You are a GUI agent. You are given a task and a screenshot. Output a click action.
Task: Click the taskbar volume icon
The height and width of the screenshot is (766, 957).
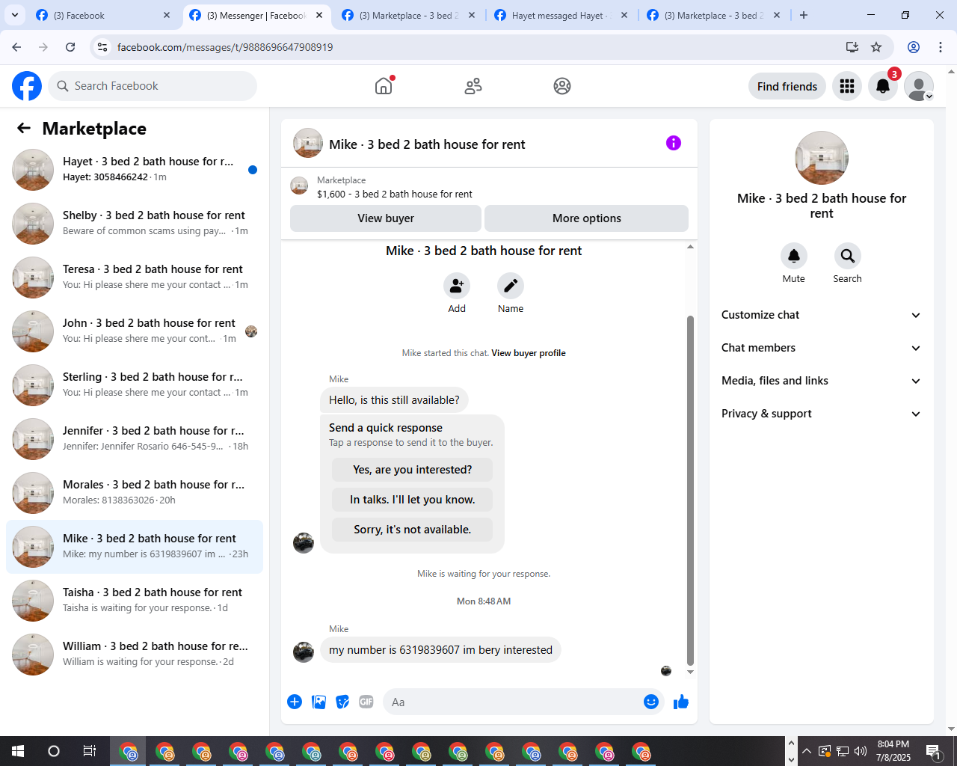(861, 751)
